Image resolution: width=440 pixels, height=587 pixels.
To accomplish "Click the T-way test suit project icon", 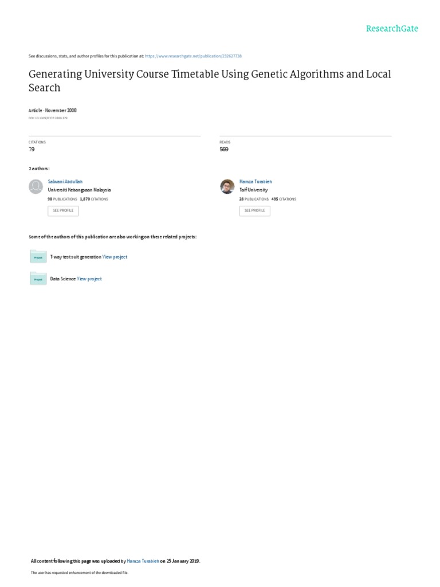I will [38, 257].
